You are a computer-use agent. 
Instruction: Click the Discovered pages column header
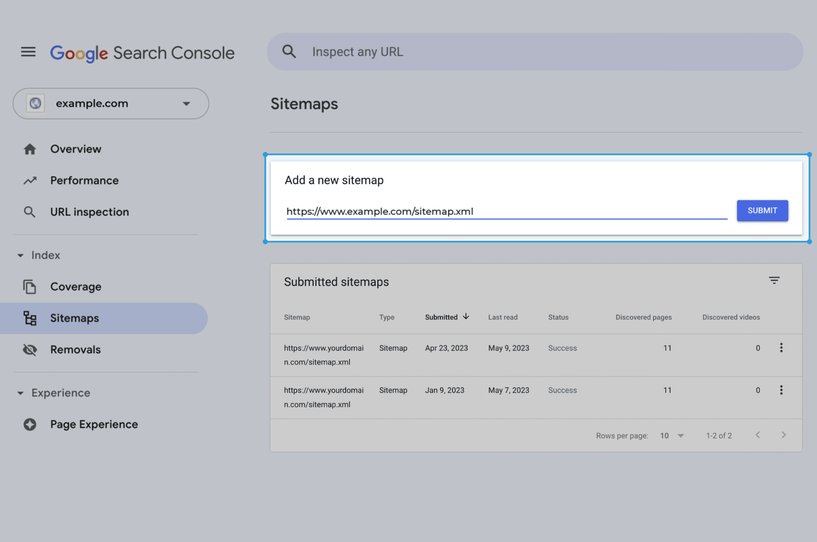pyautogui.click(x=643, y=317)
